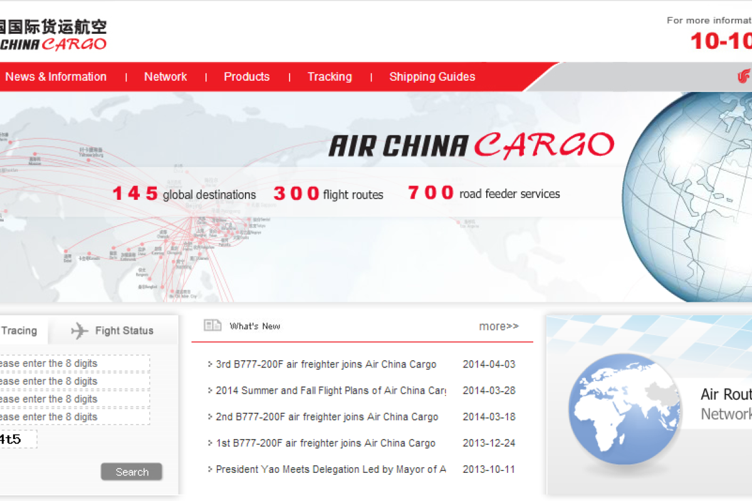Click the Air China Cargo logo top left
The height and width of the screenshot is (501, 752).
[53, 31]
